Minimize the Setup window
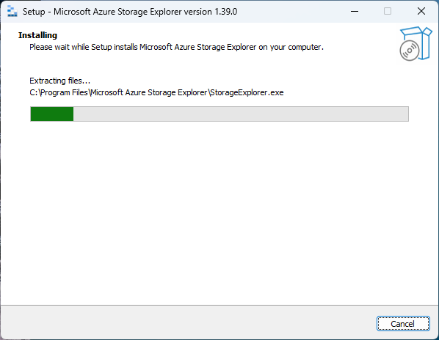Viewport: 439px width, 340px height. coord(355,12)
